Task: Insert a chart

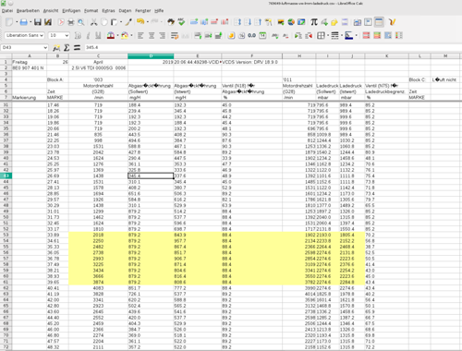Action: (291, 22)
